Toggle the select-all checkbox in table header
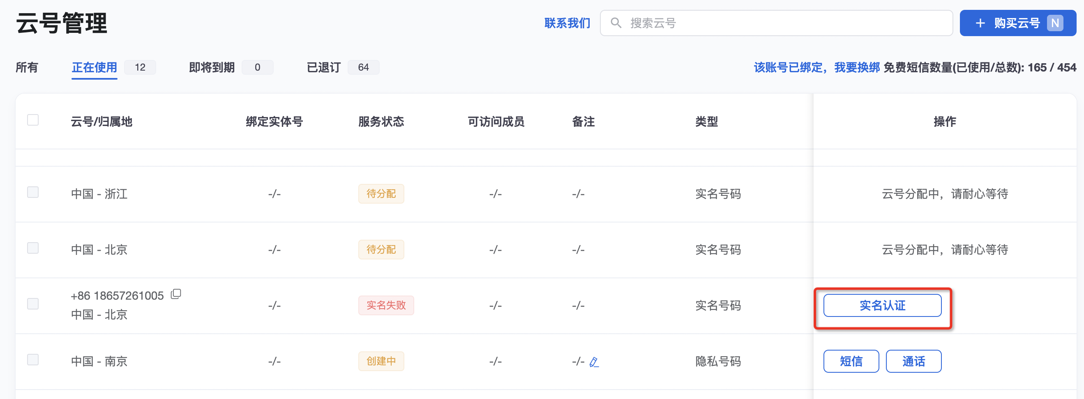This screenshot has height=399, width=1084. pos(33,120)
